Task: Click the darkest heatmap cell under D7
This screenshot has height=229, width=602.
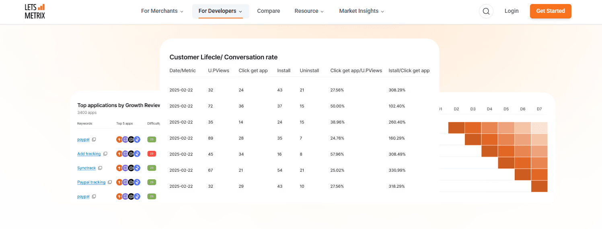Action: [539, 186]
